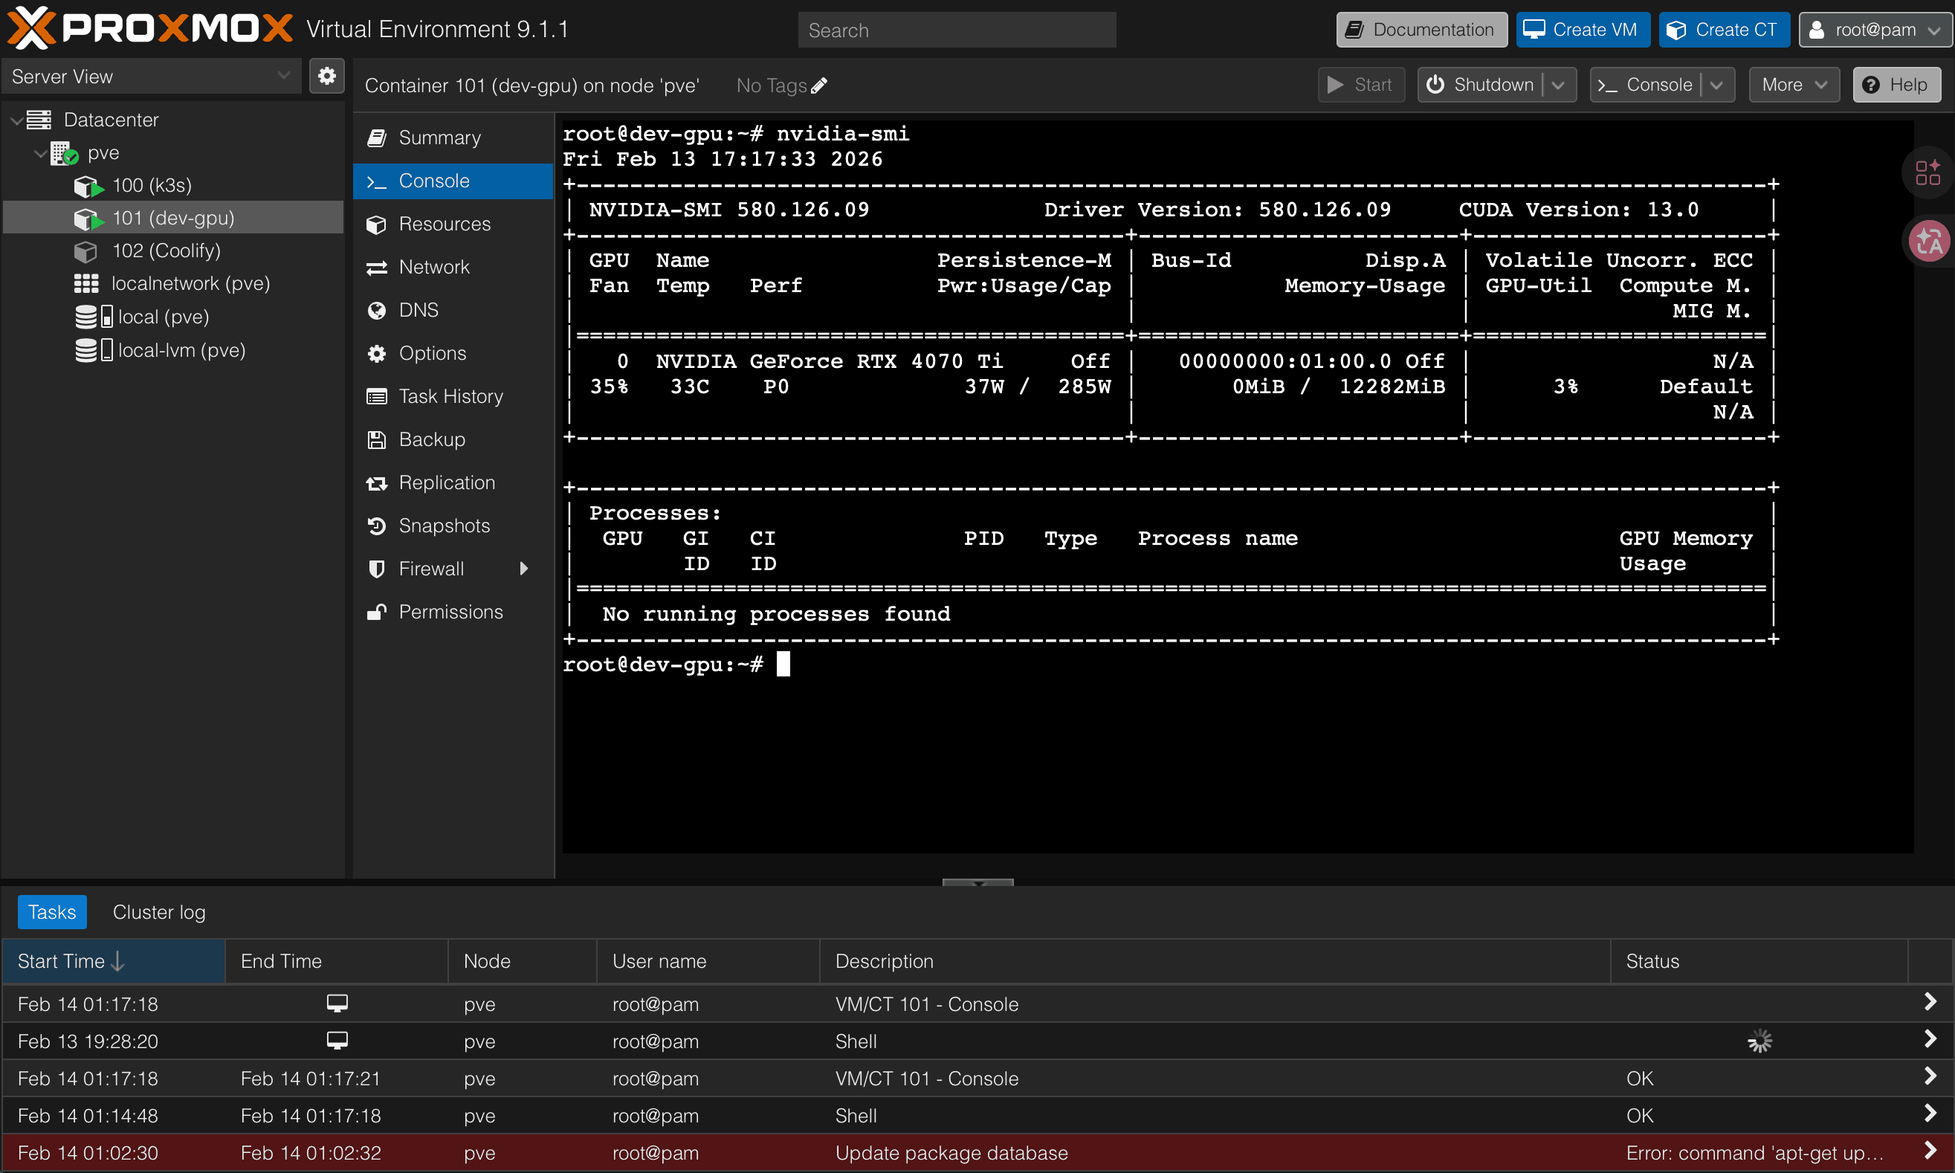Viewport: 1955px width, 1173px height.
Task: Collapse the bottom log panel handle
Action: [977, 882]
